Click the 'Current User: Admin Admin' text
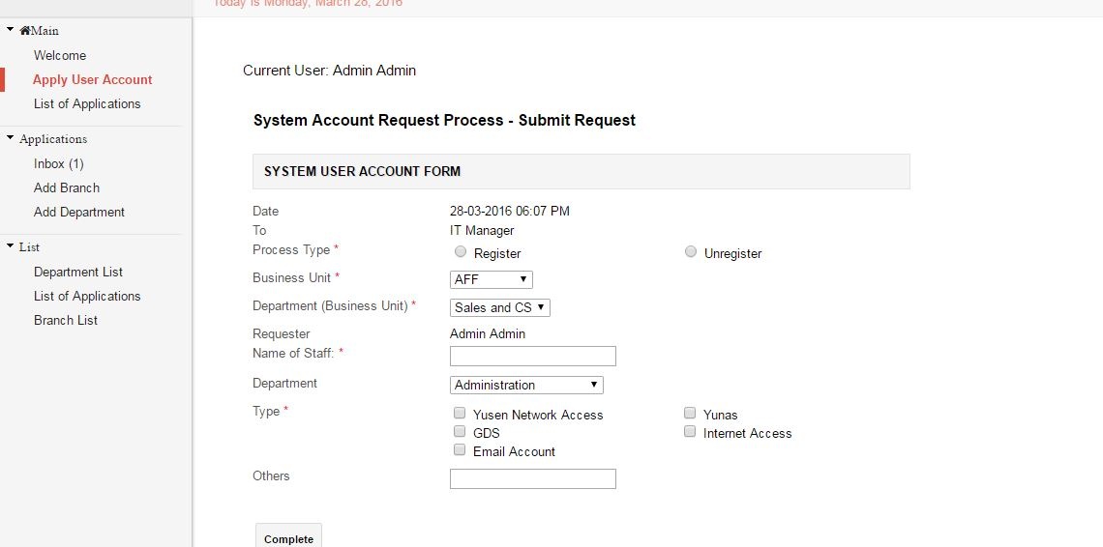 point(329,71)
